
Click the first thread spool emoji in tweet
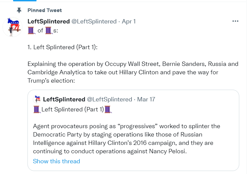[31, 31]
